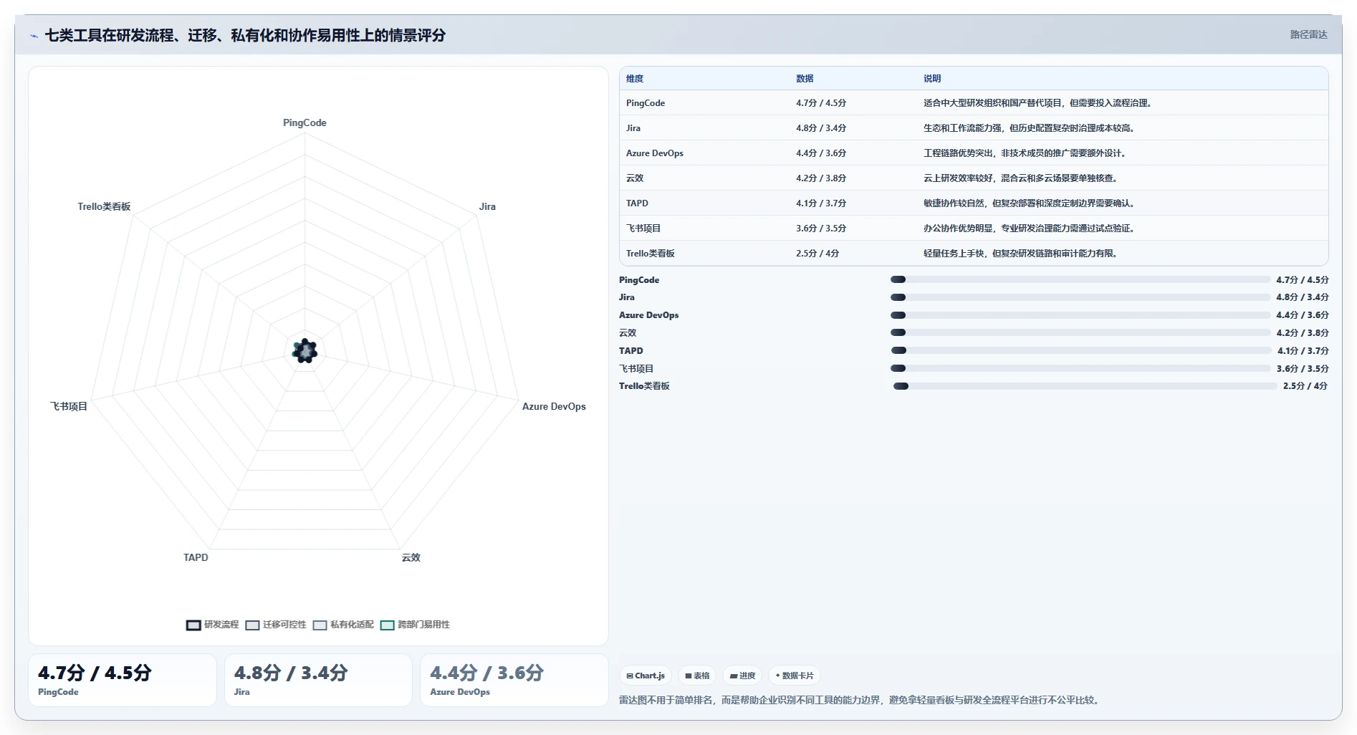This screenshot has width=1357, height=735.
Task: Open the Azure DevOps score card
Action: click(514, 680)
